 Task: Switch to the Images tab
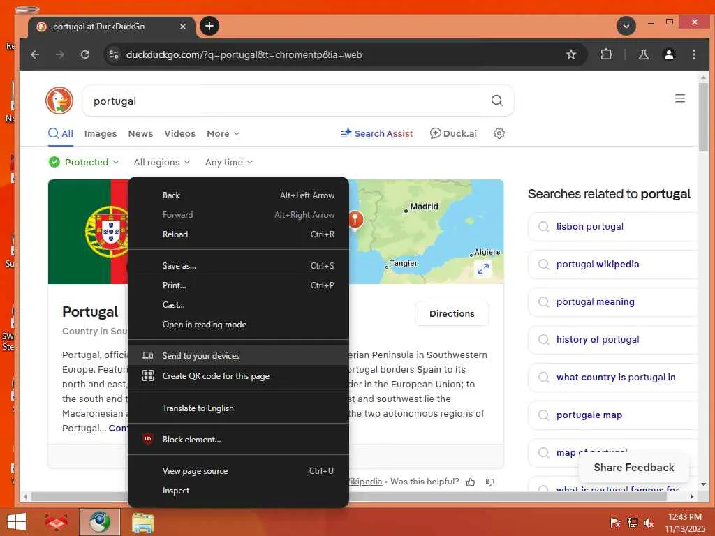(101, 133)
